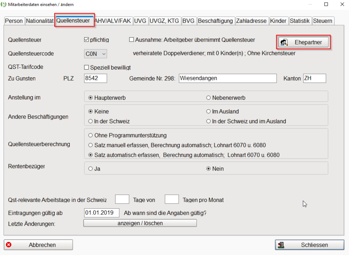
Task: Click the anzeigen / löschen button
Action: click(140, 223)
